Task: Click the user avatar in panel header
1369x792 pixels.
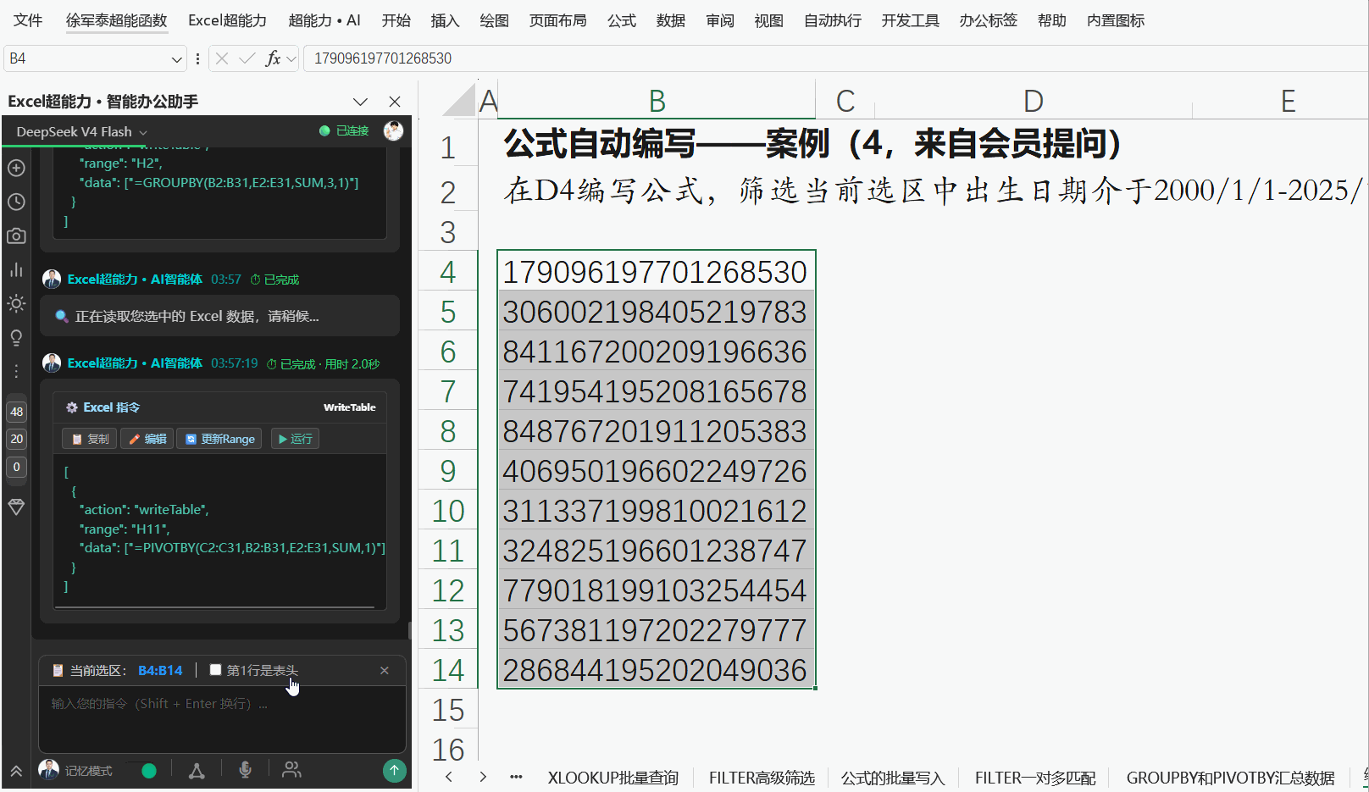Action: point(393,130)
